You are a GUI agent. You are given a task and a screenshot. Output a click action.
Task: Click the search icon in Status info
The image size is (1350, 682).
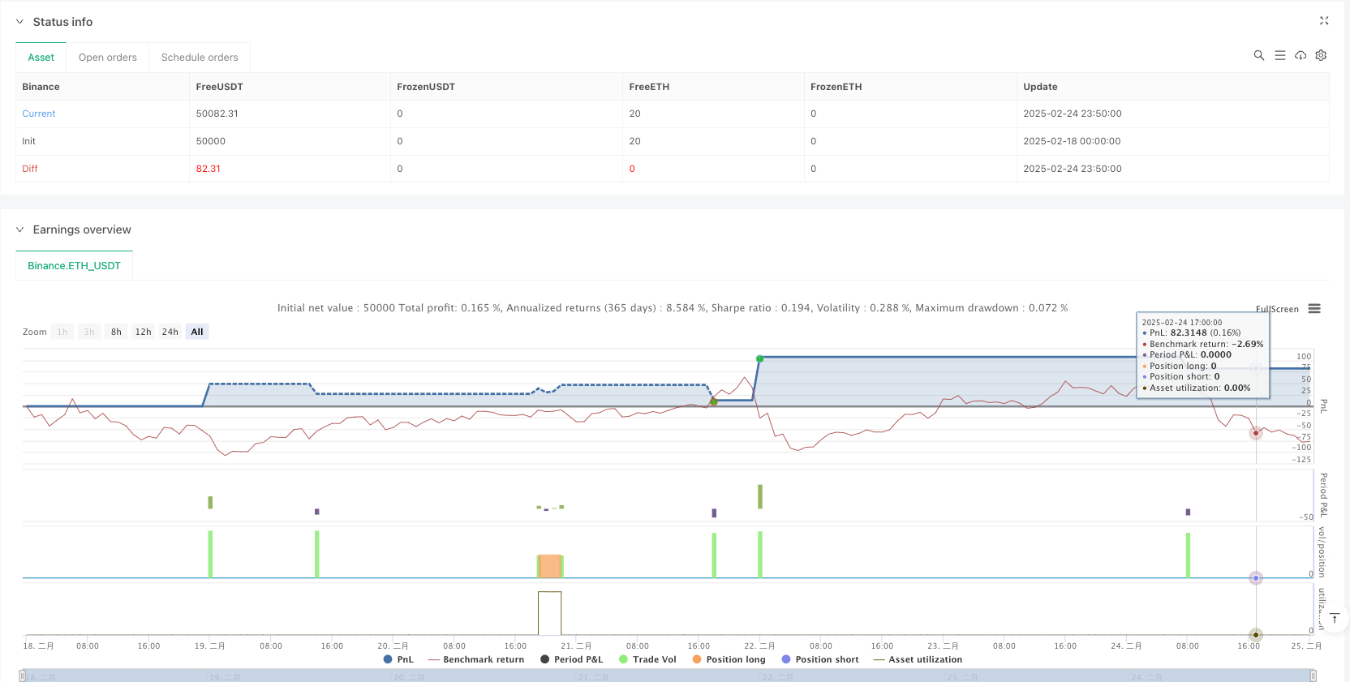pos(1258,55)
